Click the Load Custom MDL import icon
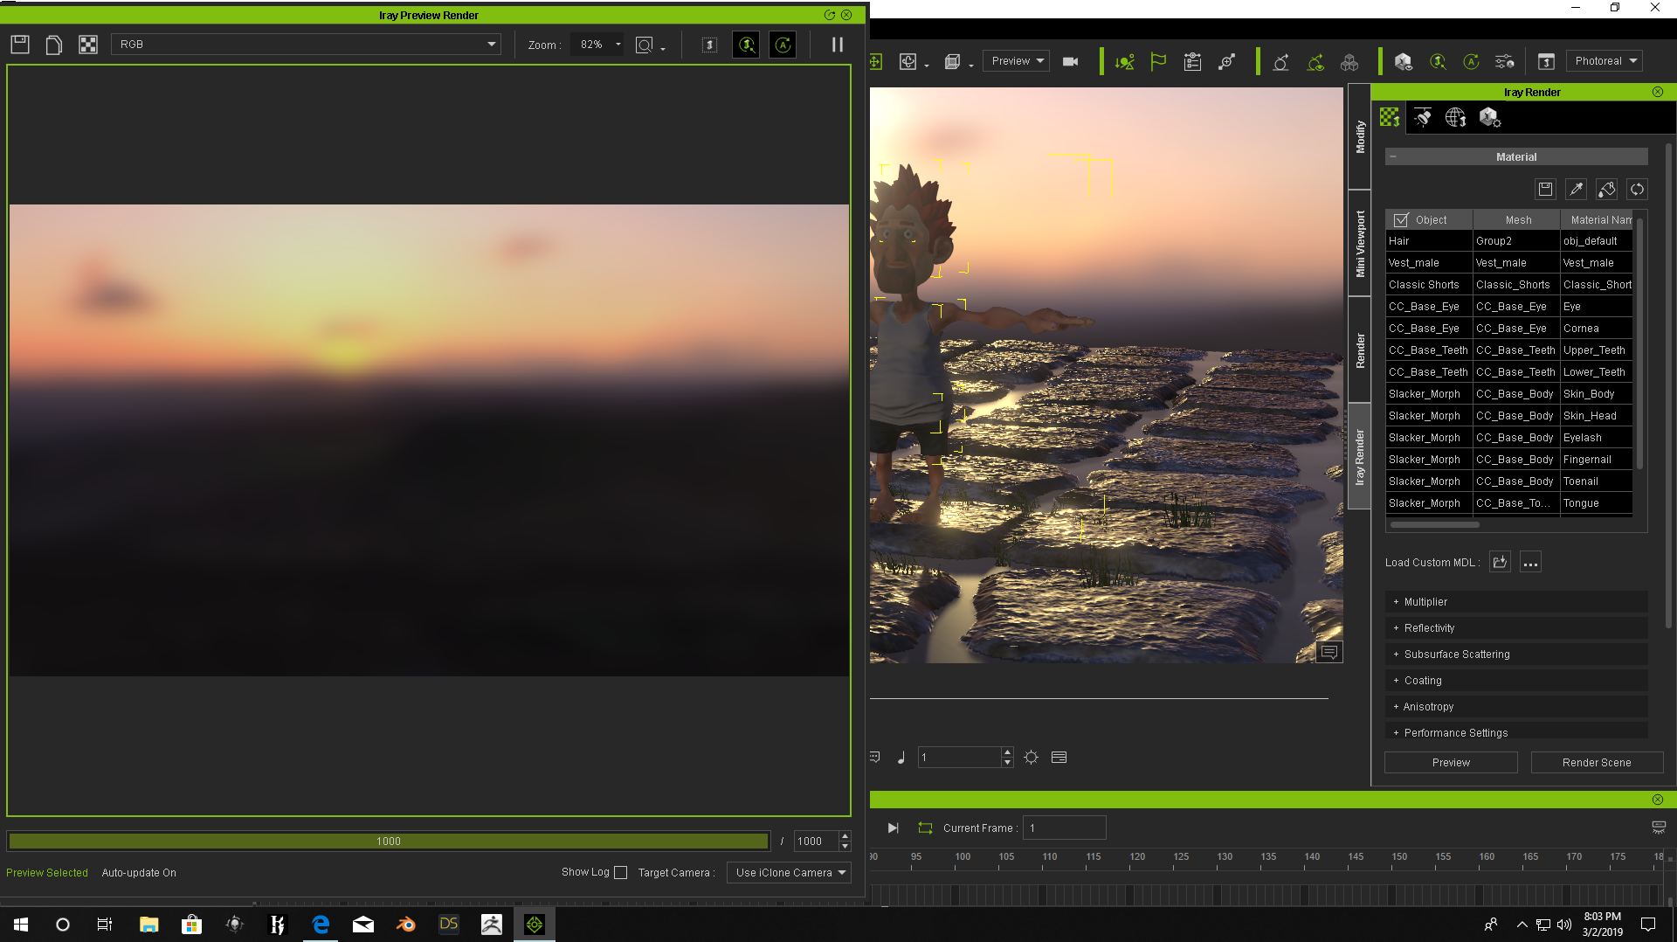The height and width of the screenshot is (942, 1677). [x=1500, y=562]
